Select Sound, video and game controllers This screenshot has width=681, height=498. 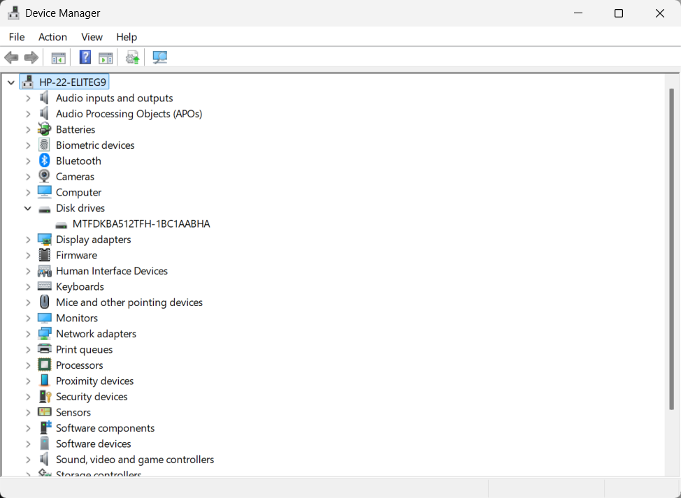pyautogui.click(x=135, y=460)
